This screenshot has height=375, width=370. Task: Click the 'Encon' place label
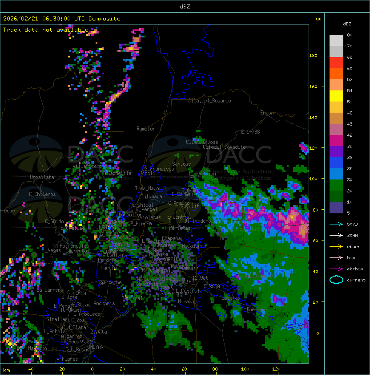(x=267, y=113)
